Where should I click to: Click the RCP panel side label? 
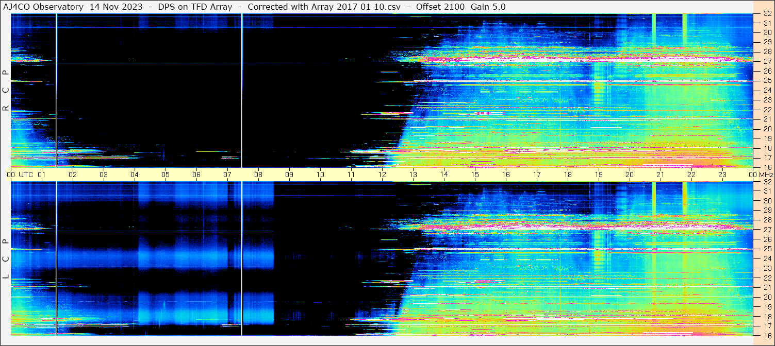coord(6,91)
